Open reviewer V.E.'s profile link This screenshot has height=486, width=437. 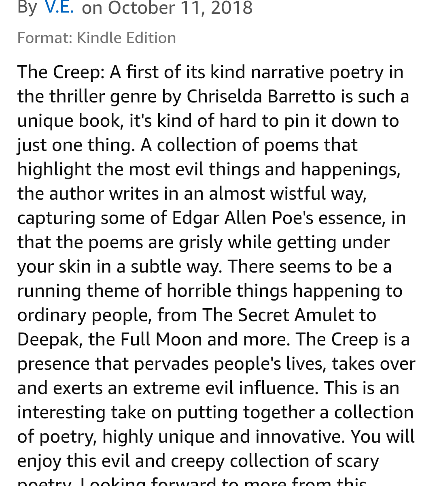coord(59,7)
